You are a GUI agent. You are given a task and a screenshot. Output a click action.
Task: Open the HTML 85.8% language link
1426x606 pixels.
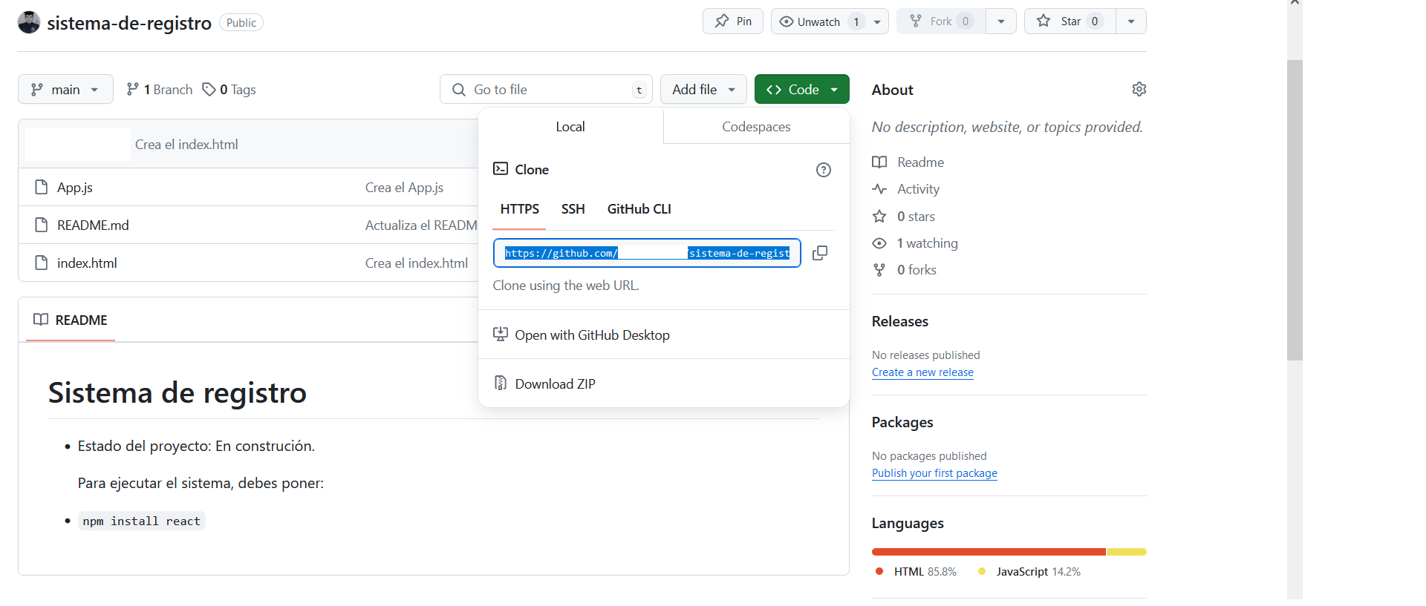tap(917, 572)
